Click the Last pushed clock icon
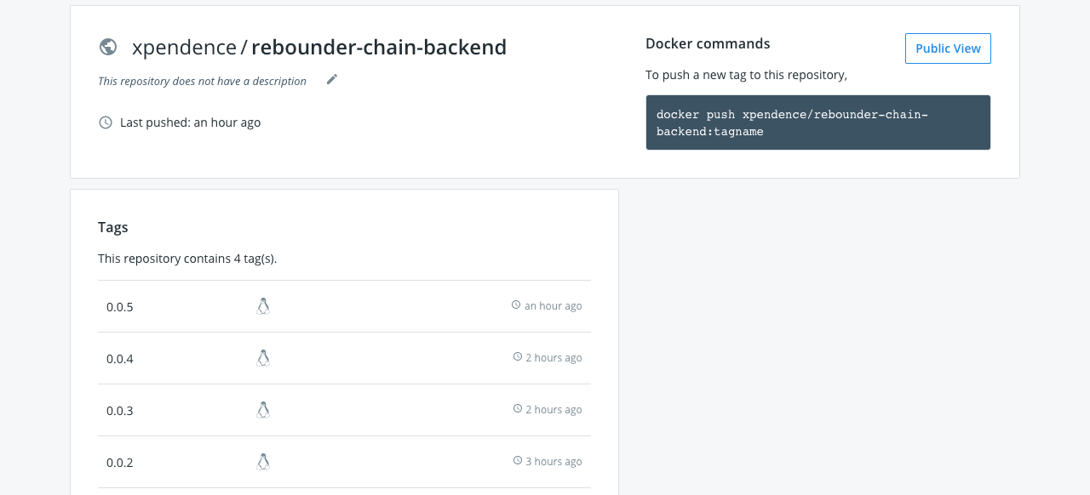Screen dimensions: 1090x495 (x=106, y=122)
